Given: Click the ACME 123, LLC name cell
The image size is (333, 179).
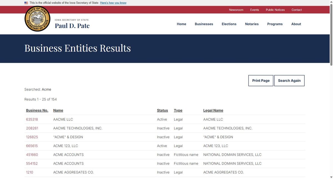Looking at the screenshot, I should (66, 146).
